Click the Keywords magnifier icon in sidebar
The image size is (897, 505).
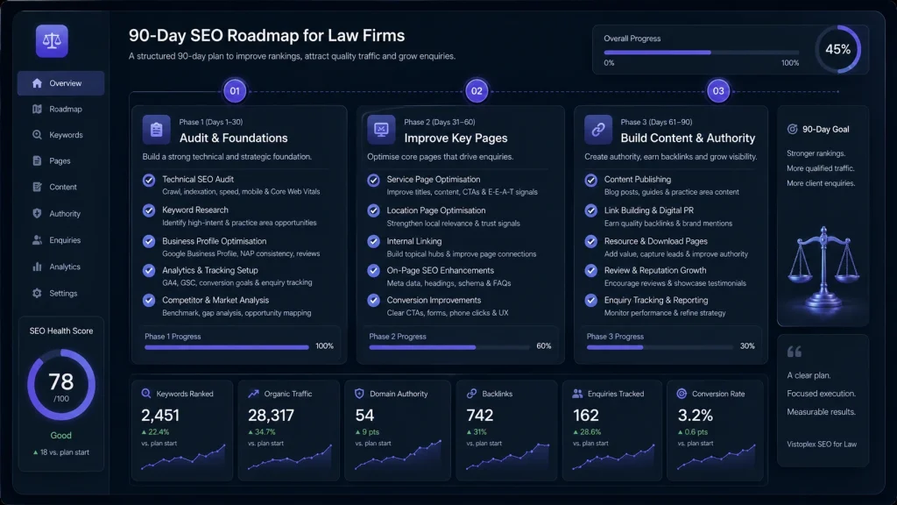(x=37, y=135)
